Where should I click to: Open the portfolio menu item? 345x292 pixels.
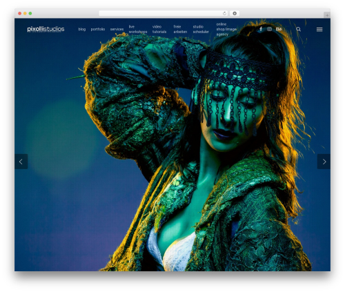pos(98,29)
